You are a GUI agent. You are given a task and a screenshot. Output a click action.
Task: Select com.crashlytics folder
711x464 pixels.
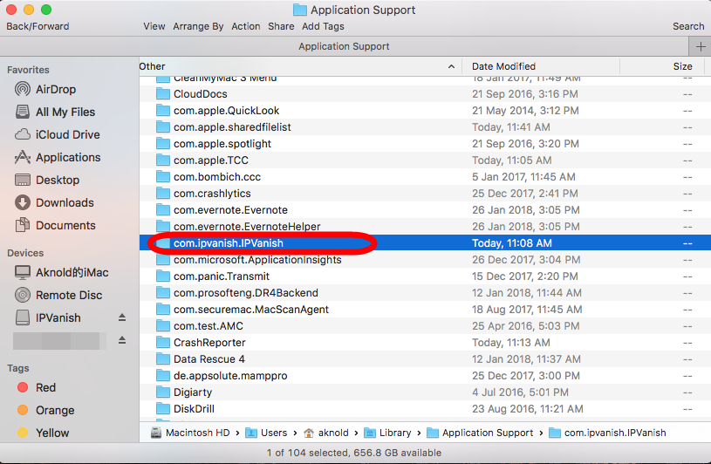212,194
